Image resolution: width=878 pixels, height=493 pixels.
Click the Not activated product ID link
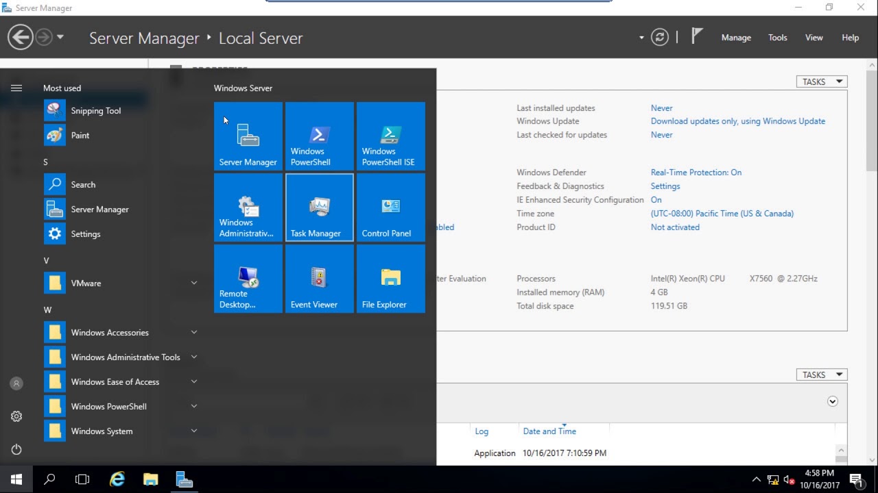coord(675,227)
